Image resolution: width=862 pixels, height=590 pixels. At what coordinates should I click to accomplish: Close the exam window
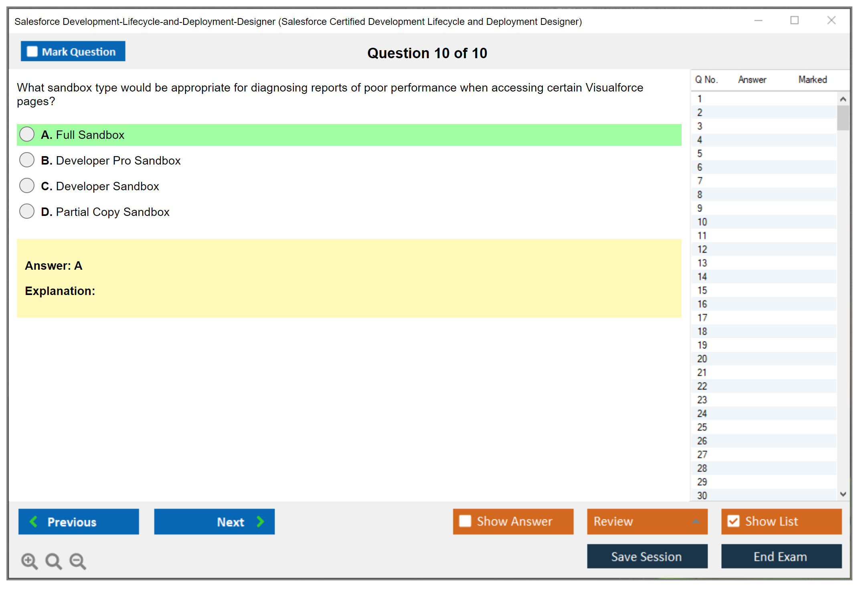[831, 20]
